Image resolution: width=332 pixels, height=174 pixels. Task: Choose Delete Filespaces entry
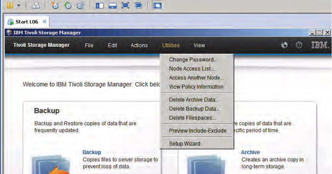pyautogui.click(x=197, y=118)
